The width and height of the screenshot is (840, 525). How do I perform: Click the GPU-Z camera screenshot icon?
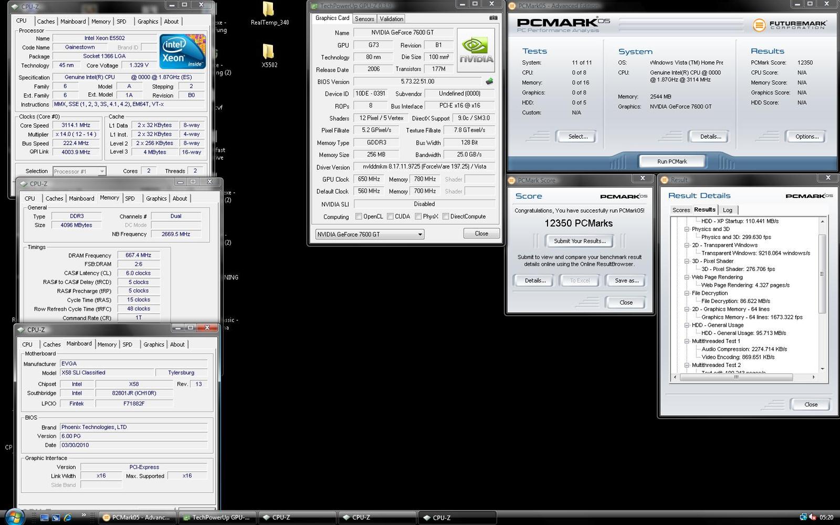point(493,18)
